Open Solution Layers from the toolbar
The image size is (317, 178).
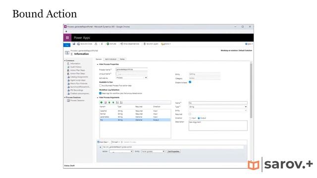(x=151, y=44)
